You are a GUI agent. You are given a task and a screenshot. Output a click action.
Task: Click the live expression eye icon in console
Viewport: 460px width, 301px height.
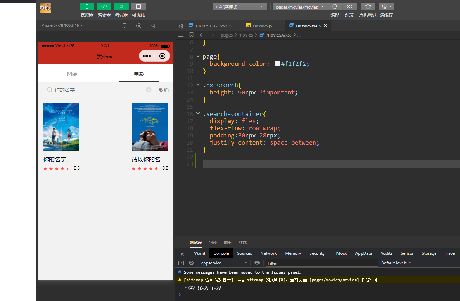click(257, 263)
